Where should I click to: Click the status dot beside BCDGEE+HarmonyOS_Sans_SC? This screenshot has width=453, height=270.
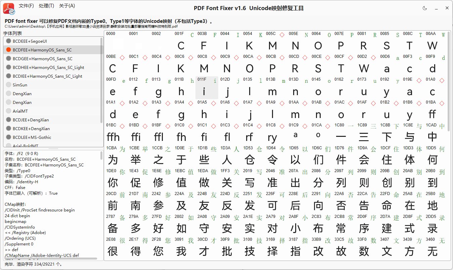click(9, 59)
